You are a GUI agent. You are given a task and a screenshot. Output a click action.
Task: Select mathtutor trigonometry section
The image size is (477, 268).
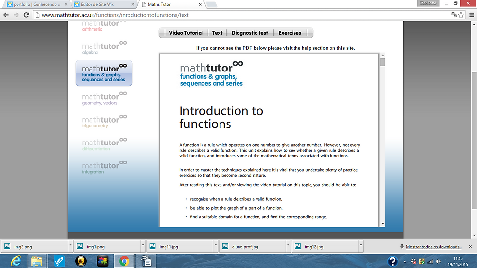tap(104, 121)
